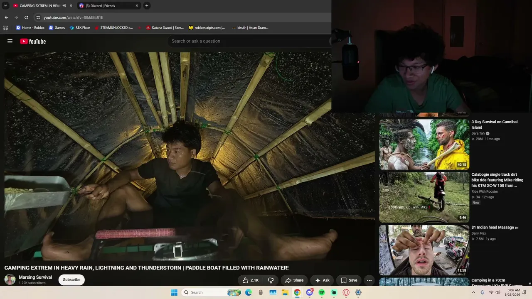Open the Windows Start menu
The height and width of the screenshot is (299, 532).
[x=174, y=292]
